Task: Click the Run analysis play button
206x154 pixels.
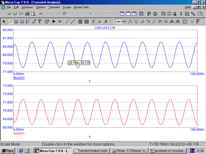Action: (x=54, y=21)
